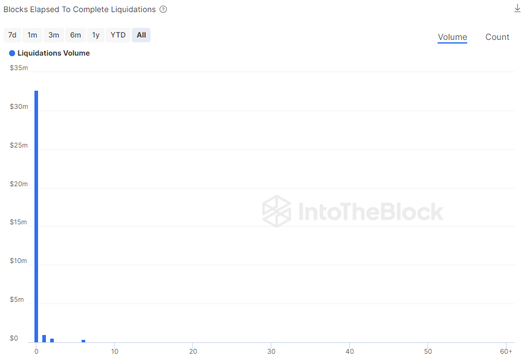Image resolution: width=524 pixels, height=358 pixels.
Task: Click the small bar at 2 blocks
Action: [x=52, y=340]
